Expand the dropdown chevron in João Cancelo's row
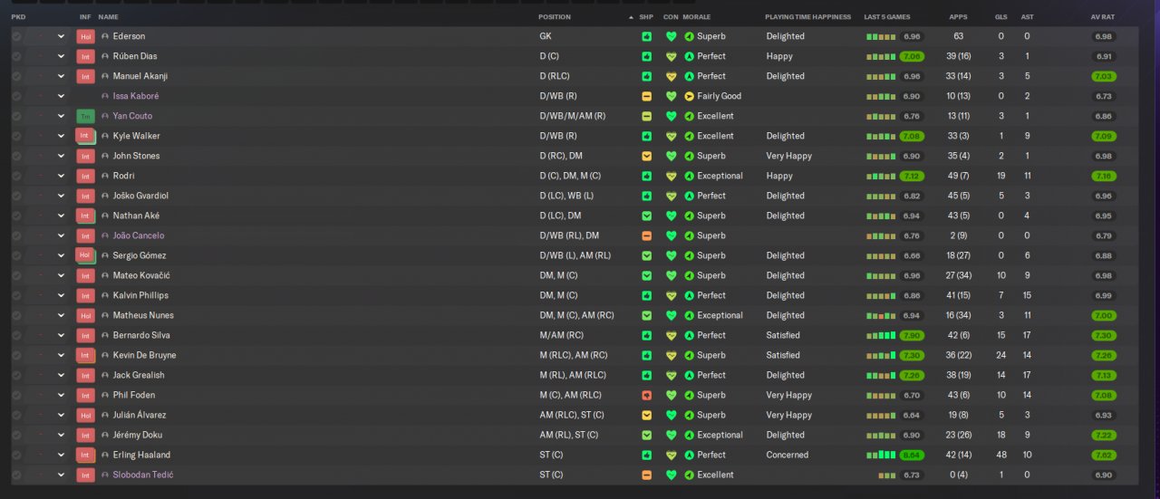Viewport: 1160px width, 499px height. (x=62, y=235)
